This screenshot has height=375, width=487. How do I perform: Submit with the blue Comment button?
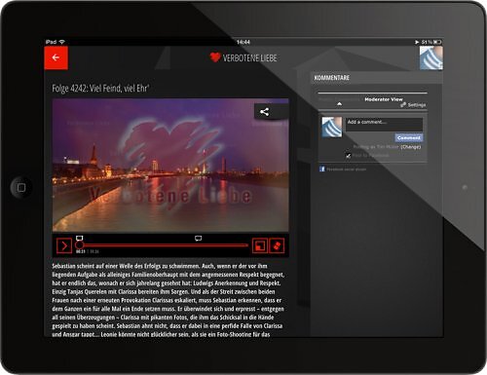click(x=409, y=138)
